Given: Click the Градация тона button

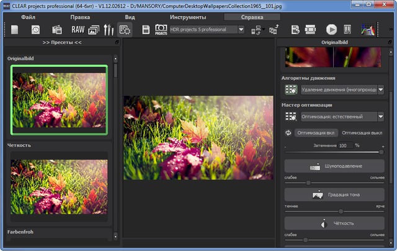Looking at the screenshot, I should pyautogui.click(x=335, y=195).
